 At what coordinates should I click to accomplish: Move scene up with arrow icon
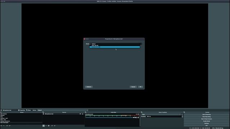click(x=7, y=126)
